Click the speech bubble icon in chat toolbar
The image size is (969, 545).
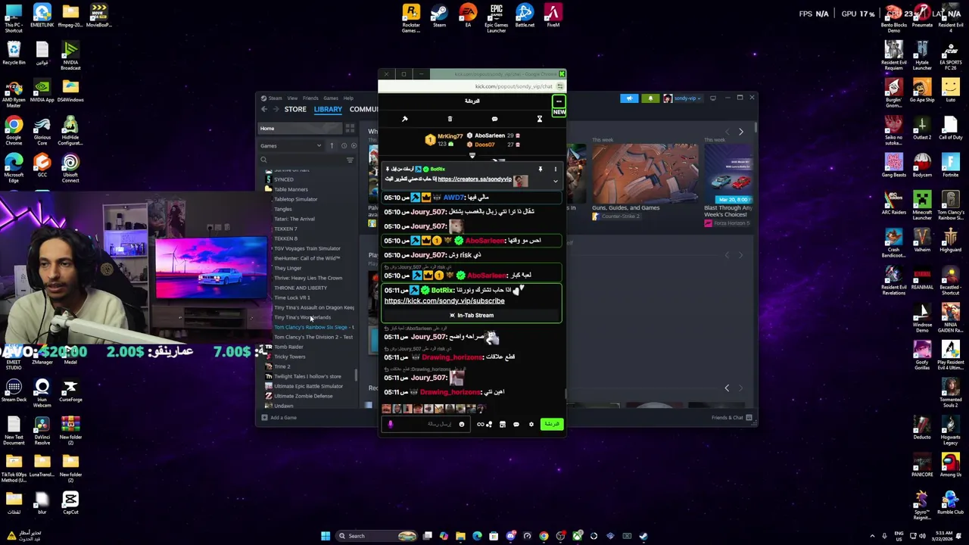pos(494,119)
